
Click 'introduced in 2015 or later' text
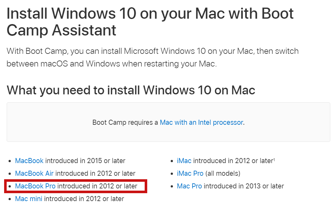click(85, 161)
